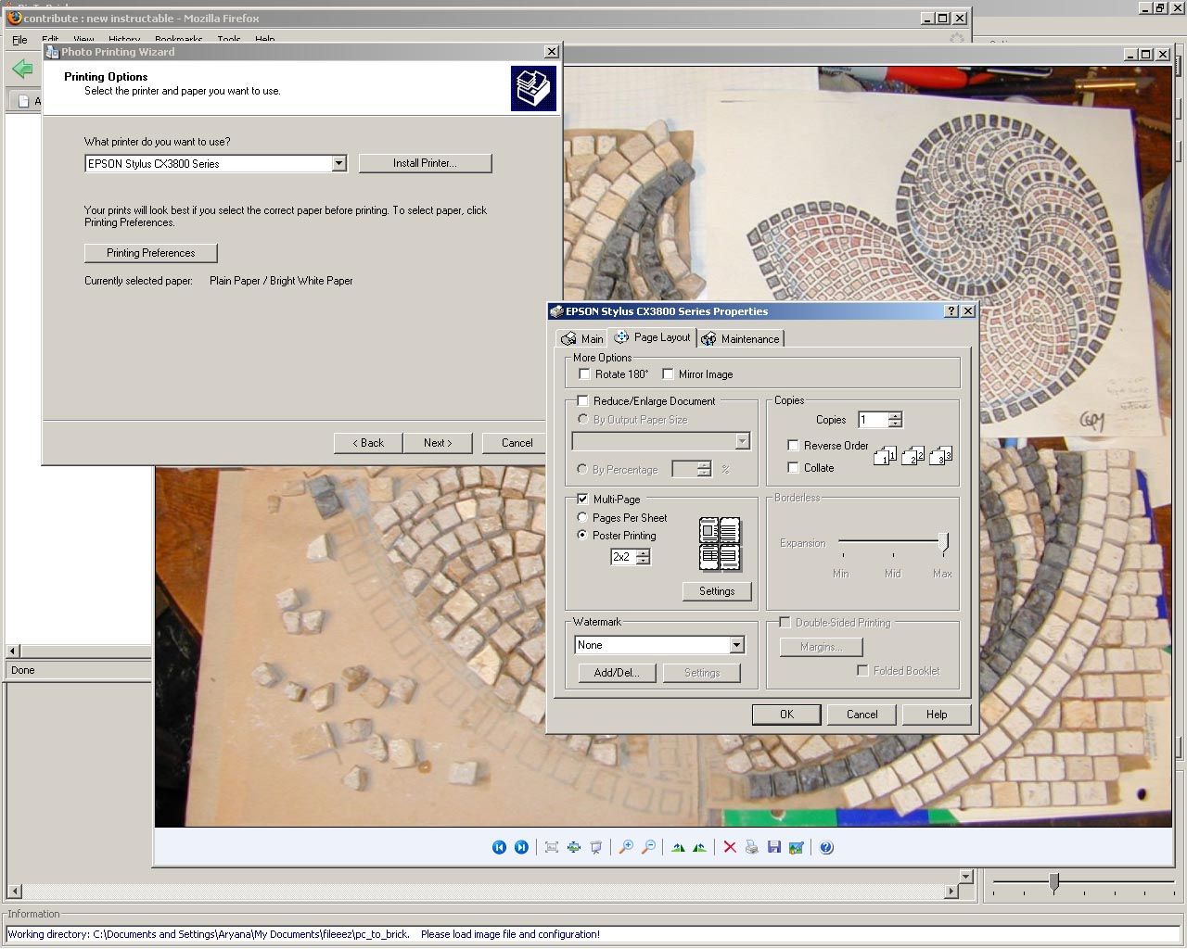Enable the Rotate 180 checkbox
The image size is (1187, 949).
click(x=584, y=373)
